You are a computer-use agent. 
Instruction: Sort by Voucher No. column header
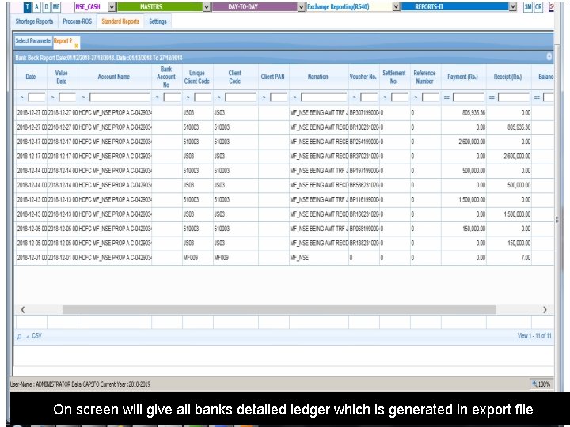363,77
